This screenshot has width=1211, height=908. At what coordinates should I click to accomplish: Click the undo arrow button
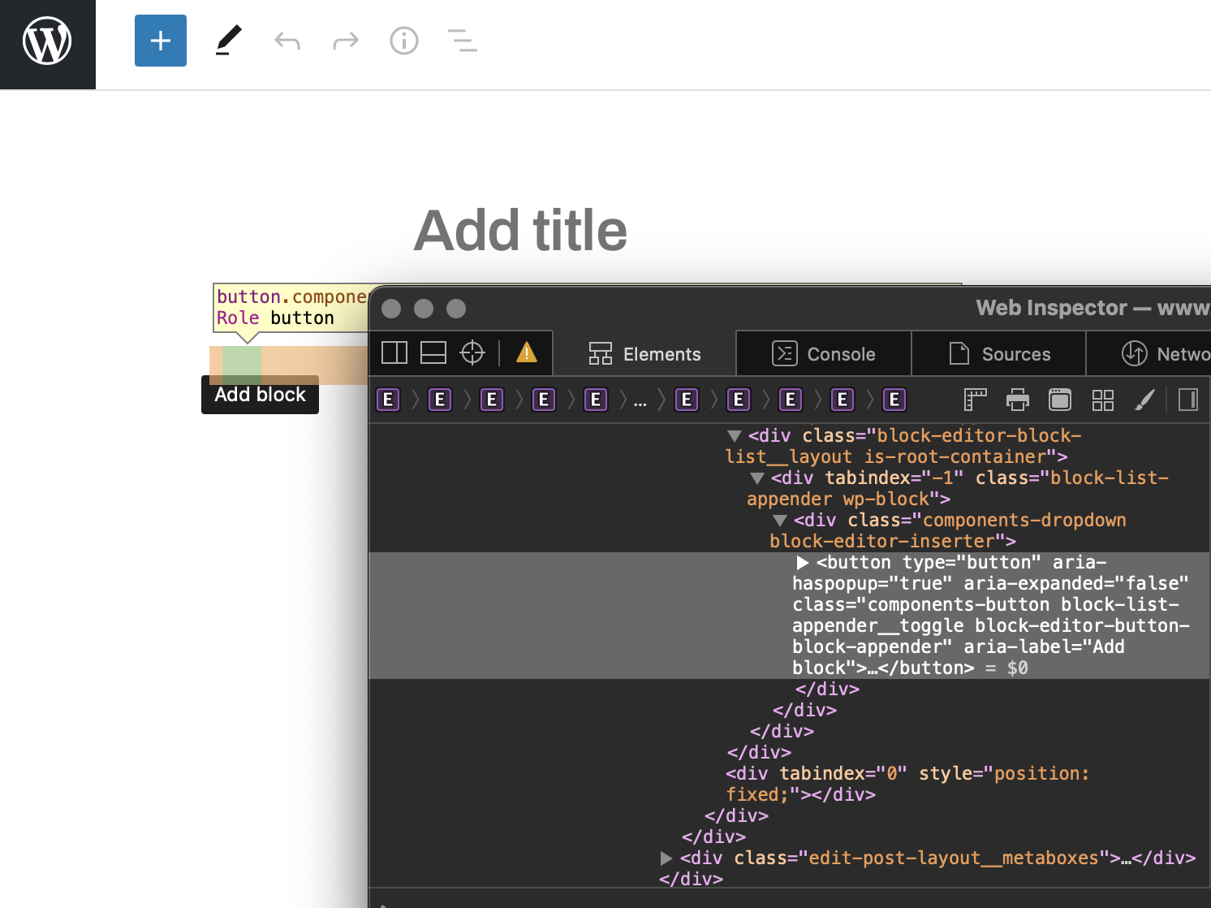(287, 41)
